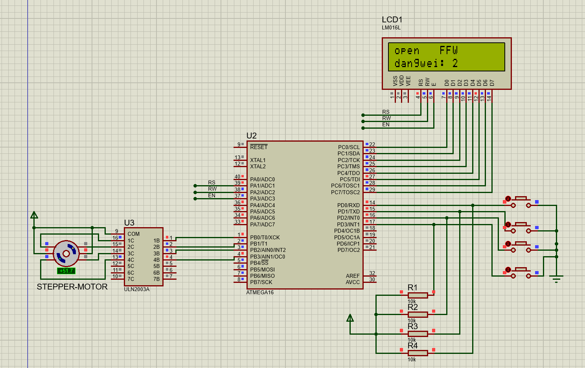This screenshot has height=368, width=585.
Task: Toggle the latch circle on the PD1 push button
Action: tap(508, 224)
